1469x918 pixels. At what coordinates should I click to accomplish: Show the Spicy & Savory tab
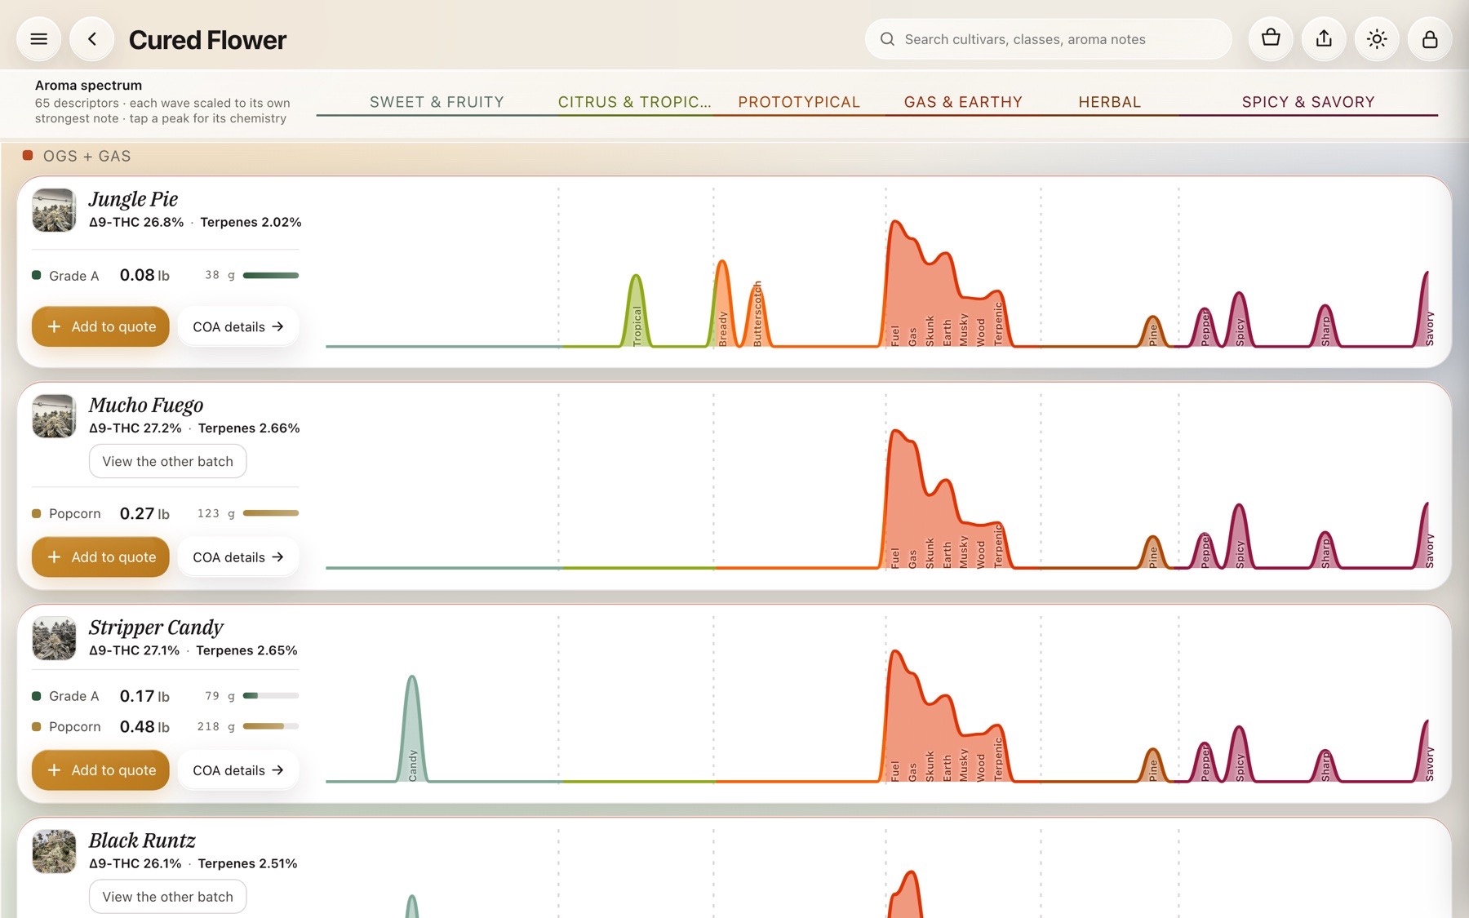click(x=1308, y=102)
